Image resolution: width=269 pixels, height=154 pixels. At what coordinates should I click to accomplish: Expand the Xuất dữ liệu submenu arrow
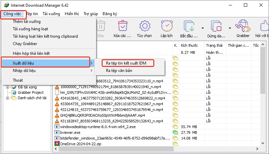pos(92,63)
